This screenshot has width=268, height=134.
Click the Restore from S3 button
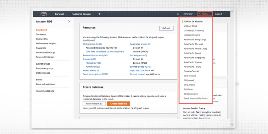click(94, 104)
